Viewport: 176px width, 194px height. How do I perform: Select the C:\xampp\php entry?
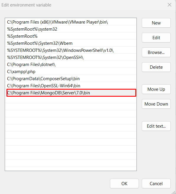pos(71,71)
